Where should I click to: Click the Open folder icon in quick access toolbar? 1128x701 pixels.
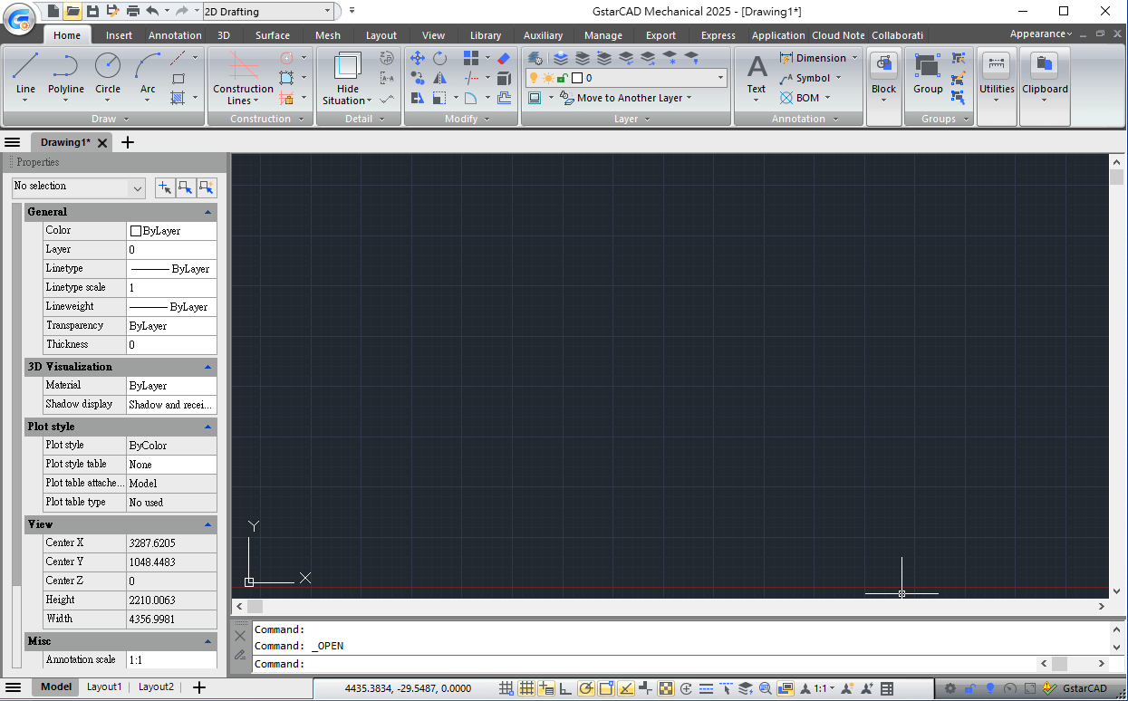tap(72, 11)
